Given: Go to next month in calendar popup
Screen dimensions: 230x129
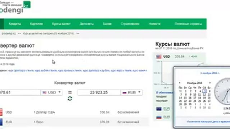Looking at the screenshot, I should 210,83.
